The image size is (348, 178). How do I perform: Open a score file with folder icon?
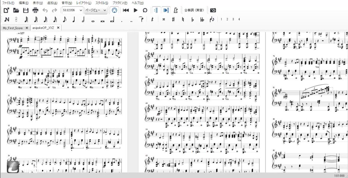click(x=16, y=10)
